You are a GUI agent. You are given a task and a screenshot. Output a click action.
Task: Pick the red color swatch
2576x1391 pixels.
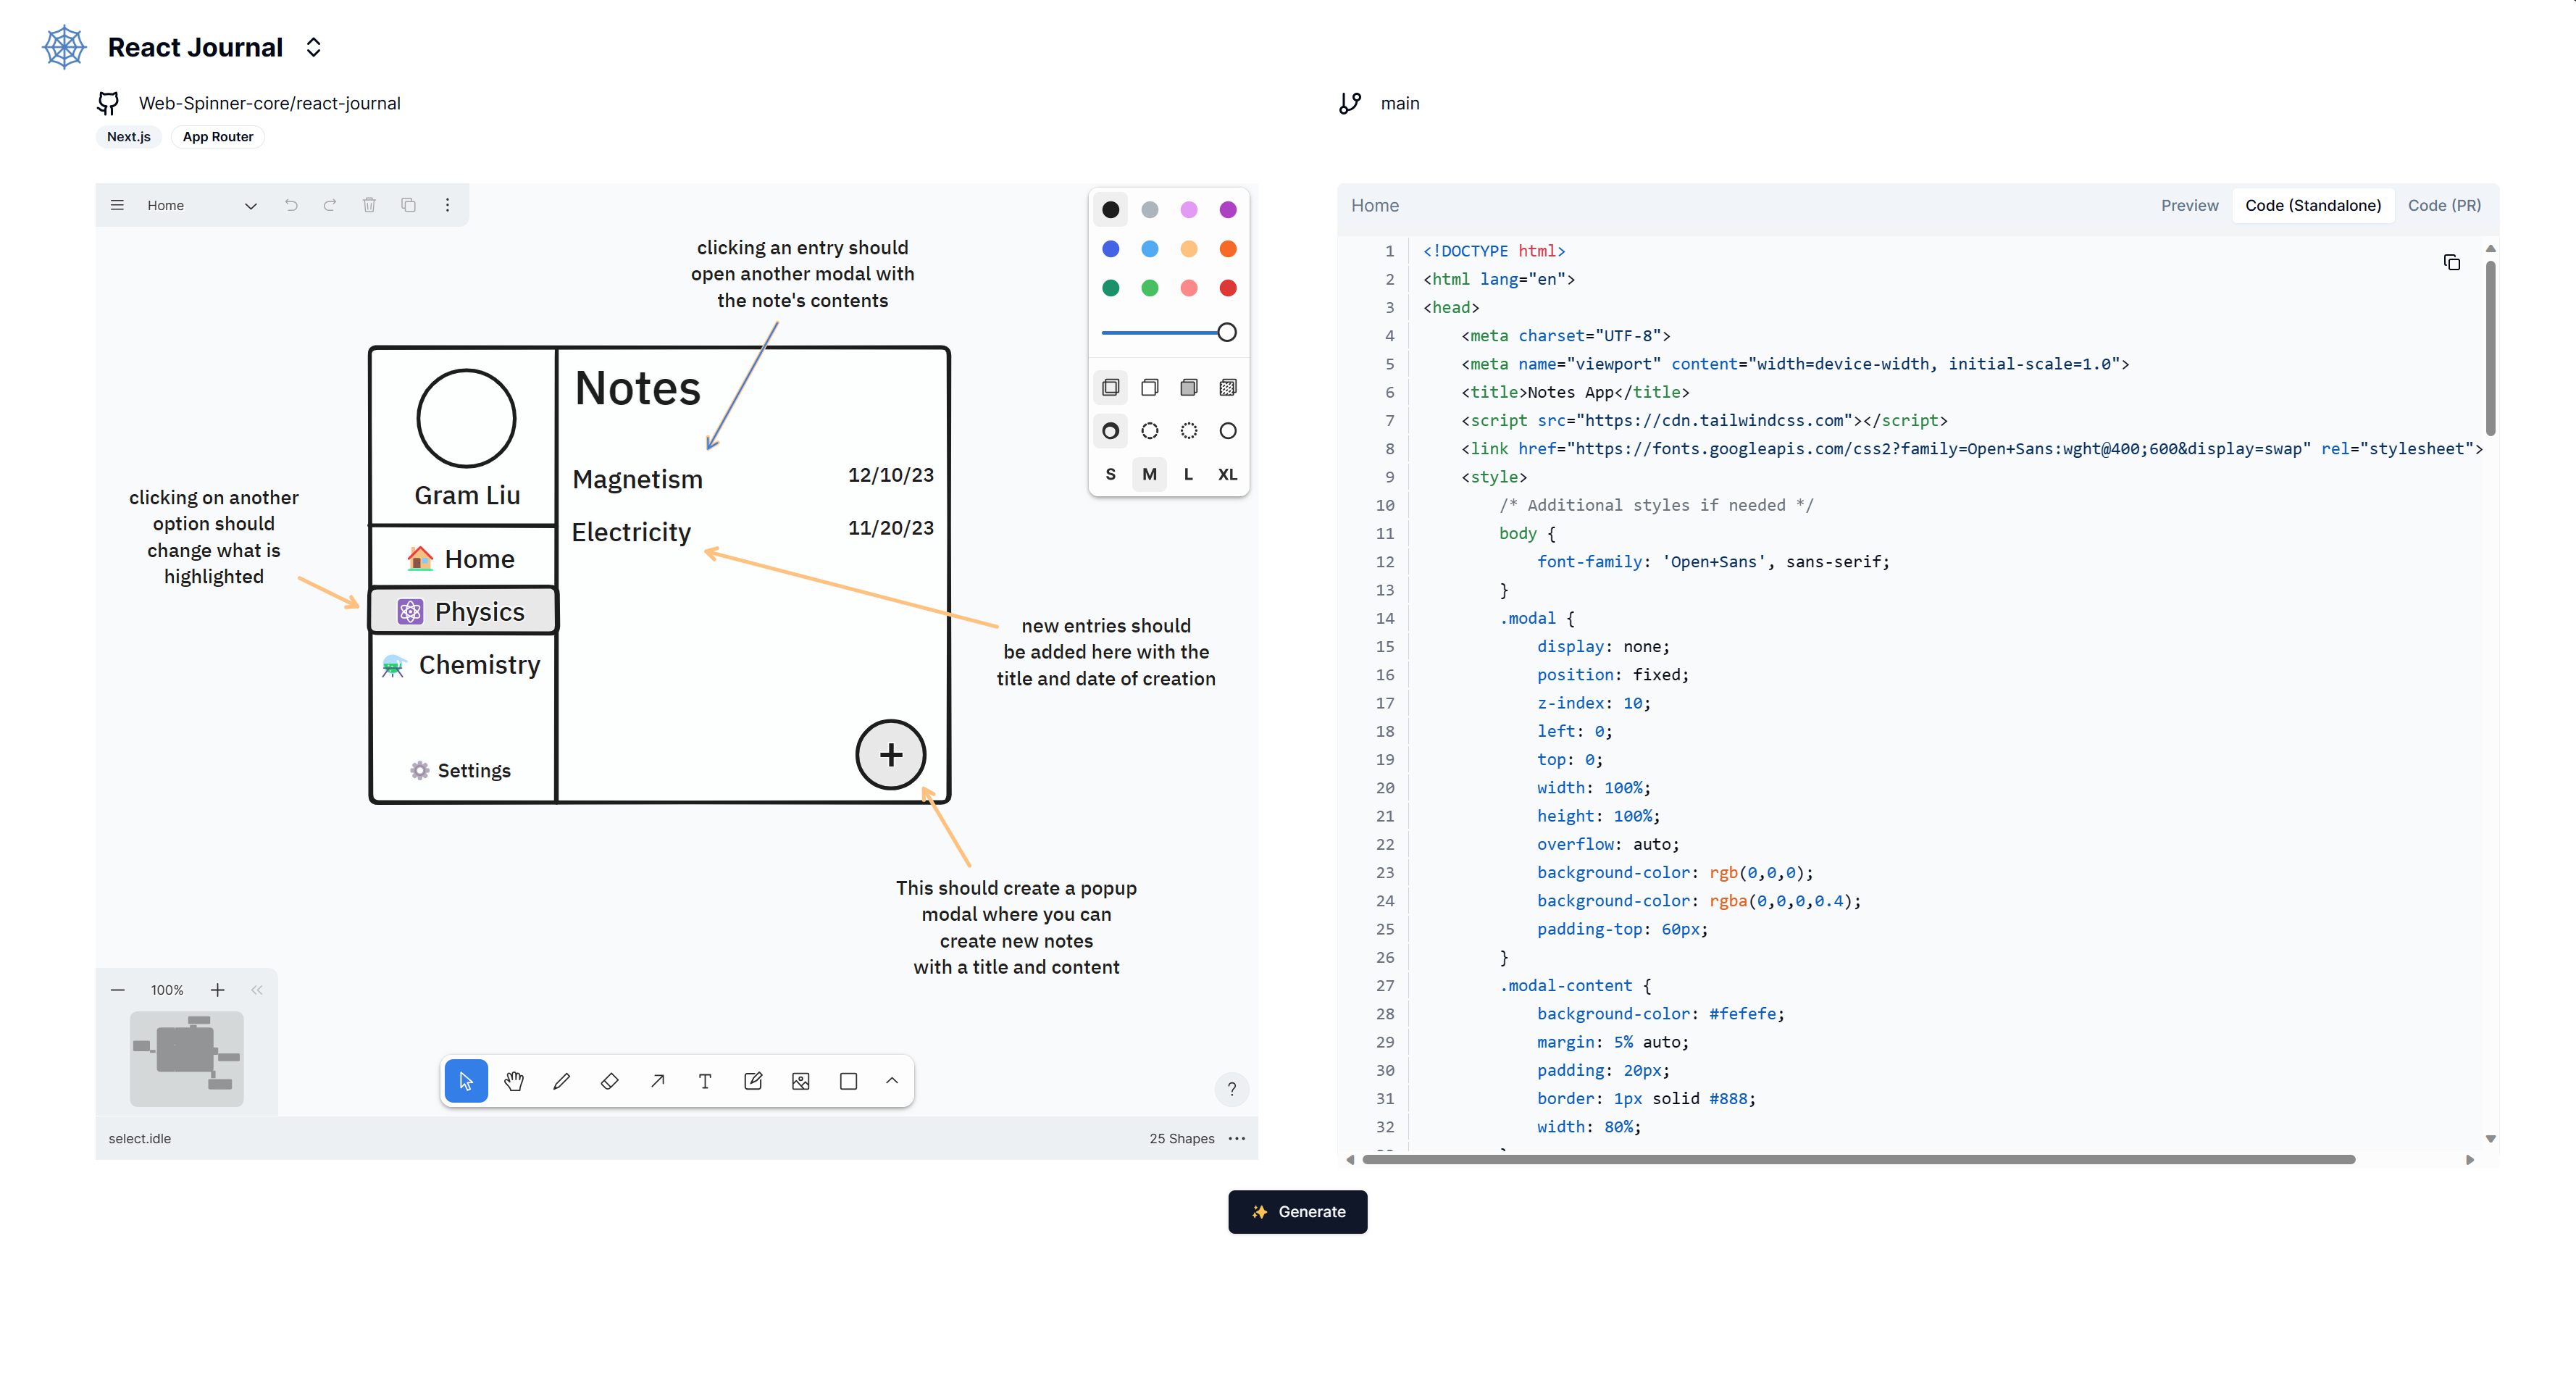1228,288
